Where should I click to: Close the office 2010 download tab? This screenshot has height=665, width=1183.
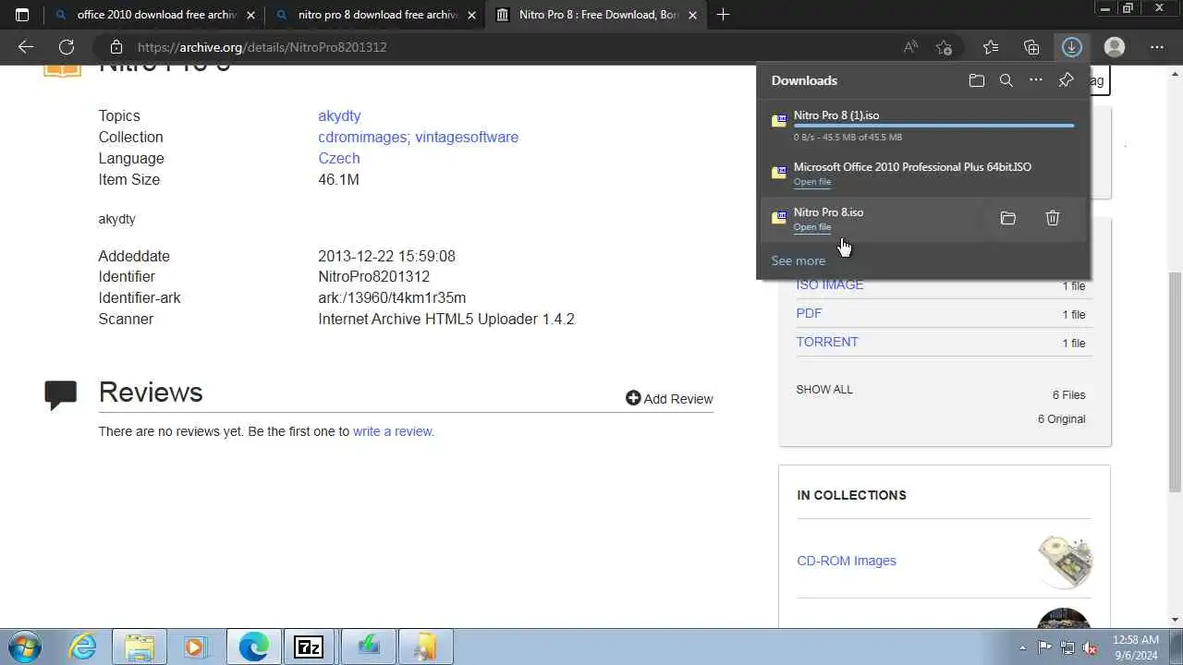pos(250,15)
